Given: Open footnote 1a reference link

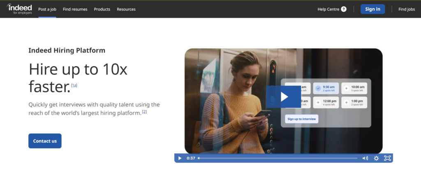Looking at the screenshot, I should point(74,85).
